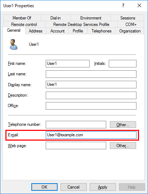The width and height of the screenshot is (148, 194).
Task: Click the Telephone number field
Action: point(76,125)
